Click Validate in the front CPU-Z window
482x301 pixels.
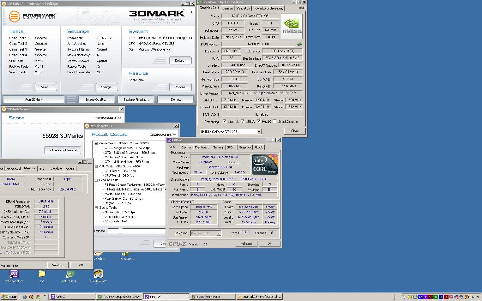[x=246, y=244]
